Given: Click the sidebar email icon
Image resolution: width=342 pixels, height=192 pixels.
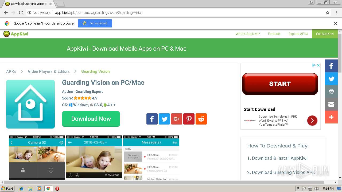Looking at the screenshot, I should [331, 104].
